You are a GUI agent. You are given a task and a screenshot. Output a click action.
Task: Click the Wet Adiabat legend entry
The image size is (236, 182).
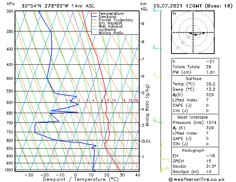(x=111, y=27)
